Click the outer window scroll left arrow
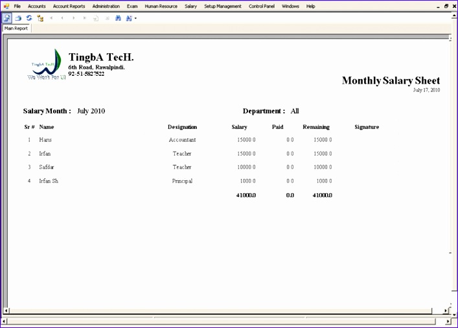This screenshot has width=458, height=328. click(x=3, y=322)
